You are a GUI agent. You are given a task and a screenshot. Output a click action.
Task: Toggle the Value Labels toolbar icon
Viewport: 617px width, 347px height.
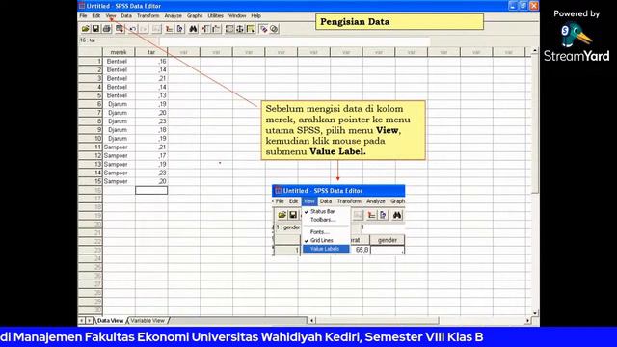click(x=263, y=29)
